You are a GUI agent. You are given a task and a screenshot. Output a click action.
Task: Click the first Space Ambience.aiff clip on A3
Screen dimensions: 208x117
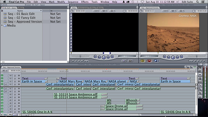point(80,94)
